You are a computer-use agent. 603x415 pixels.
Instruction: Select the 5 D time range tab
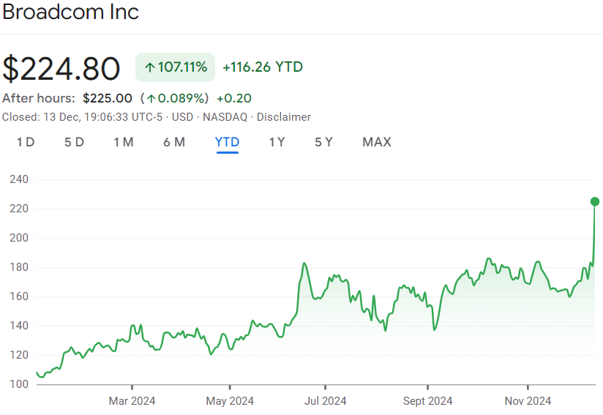tap(74, 142)
